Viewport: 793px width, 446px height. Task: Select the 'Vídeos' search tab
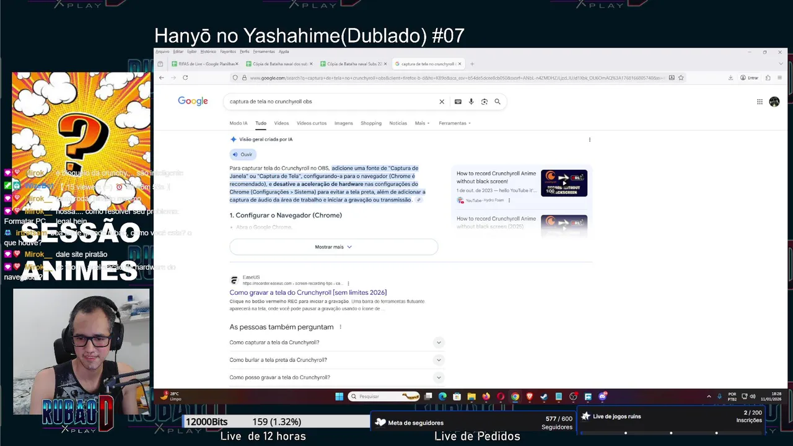point(281,123)
